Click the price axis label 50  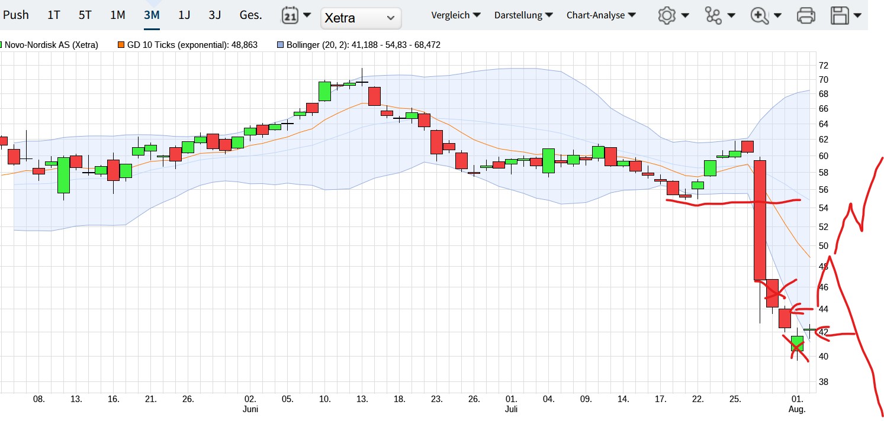pyautogui.click(x=823, y=245)
